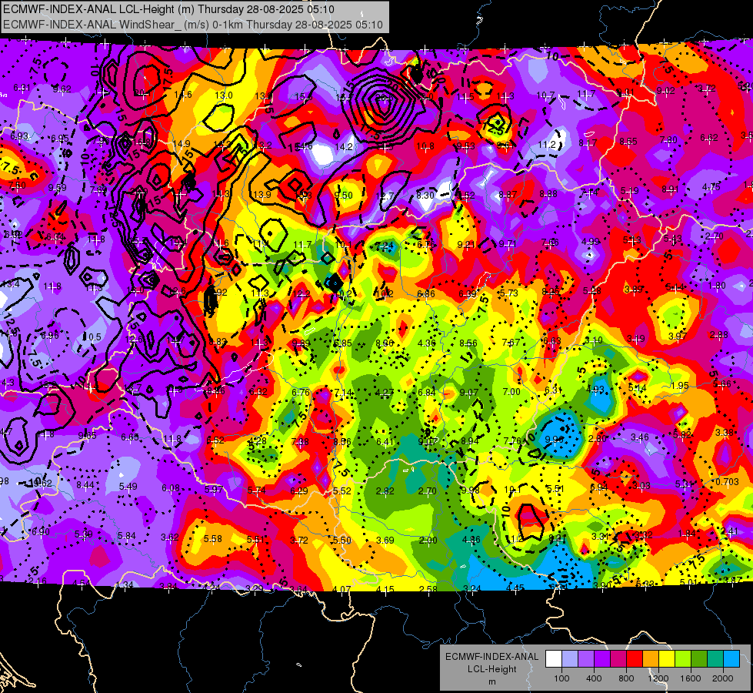Click the yellow legend swatch

tap(667, 659)
